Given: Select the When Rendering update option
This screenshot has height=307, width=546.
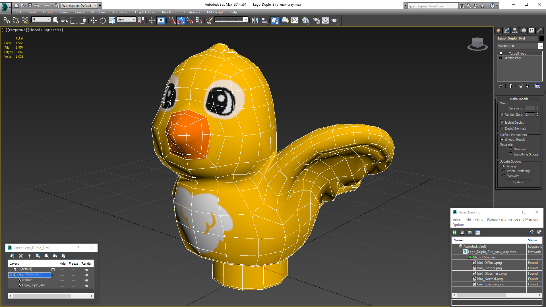Looking at the screenshot, I should (x=504, y=171).
